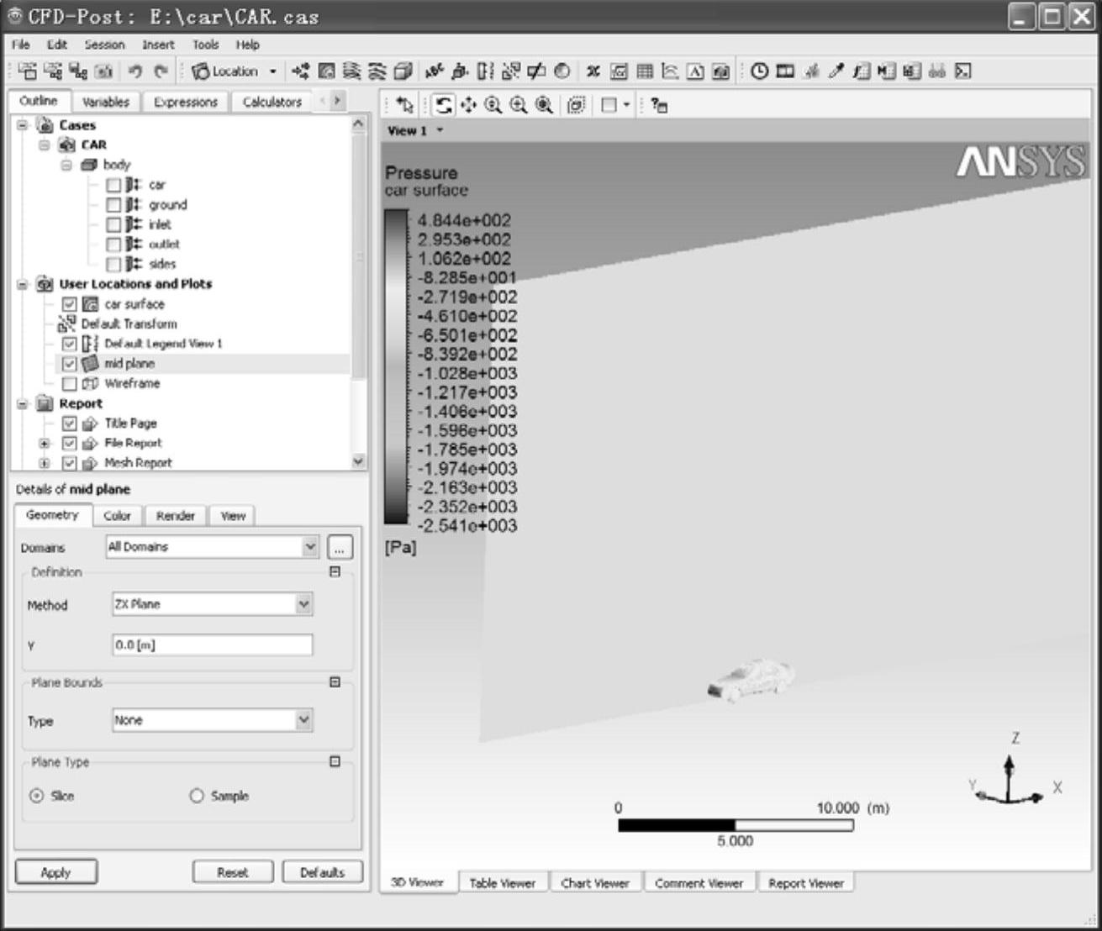Click the Outline tree scroll-up arrow
Screen dimensions: 1102x931
(x=359, y=124)
